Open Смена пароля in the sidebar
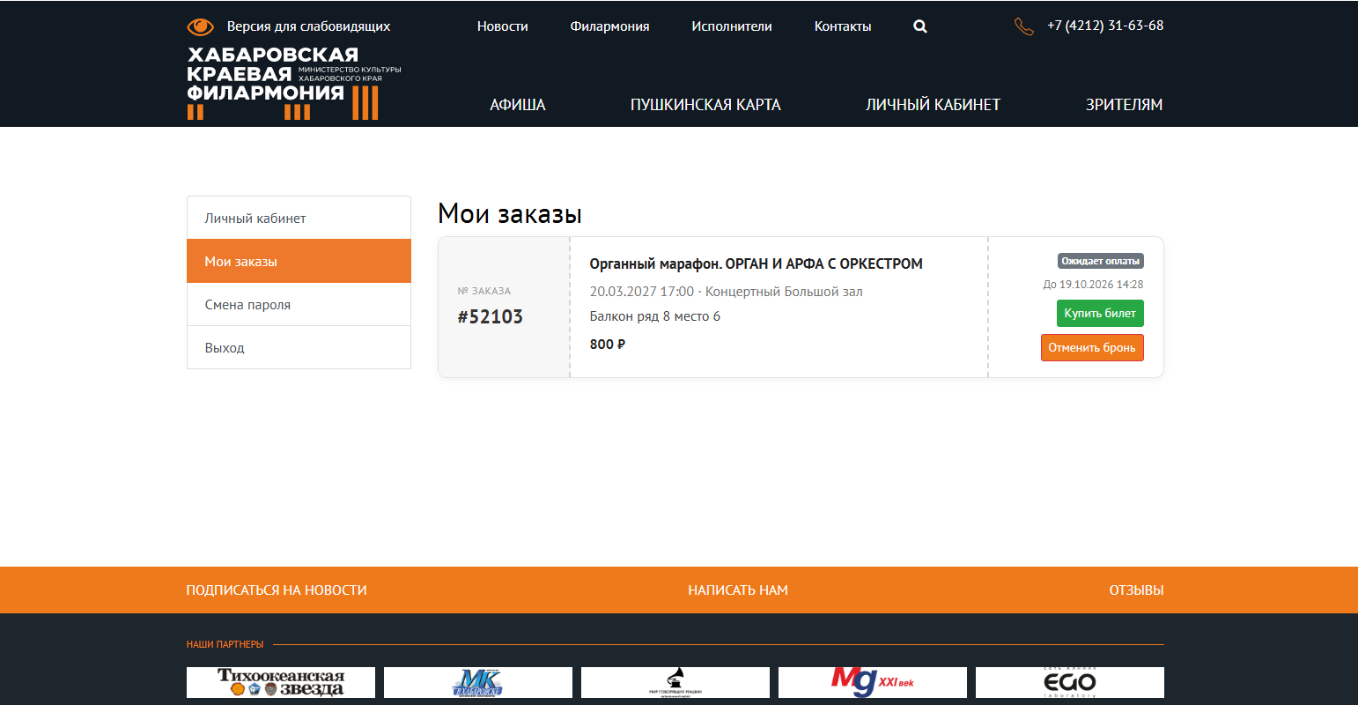The width and height of the screenshot is (1358, 705). tap(299, 304)
